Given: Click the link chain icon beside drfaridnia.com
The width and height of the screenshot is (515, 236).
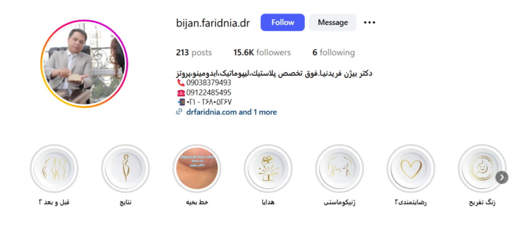Looking at the screenshot, I should (x=180, y=112).
